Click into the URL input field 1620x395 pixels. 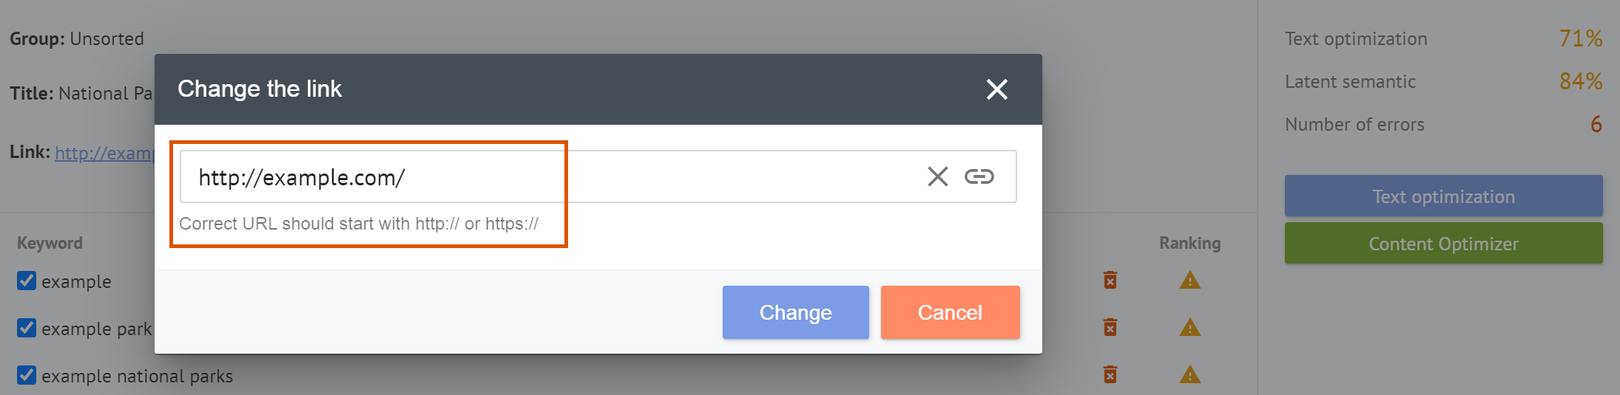click(x=547, y=177)
